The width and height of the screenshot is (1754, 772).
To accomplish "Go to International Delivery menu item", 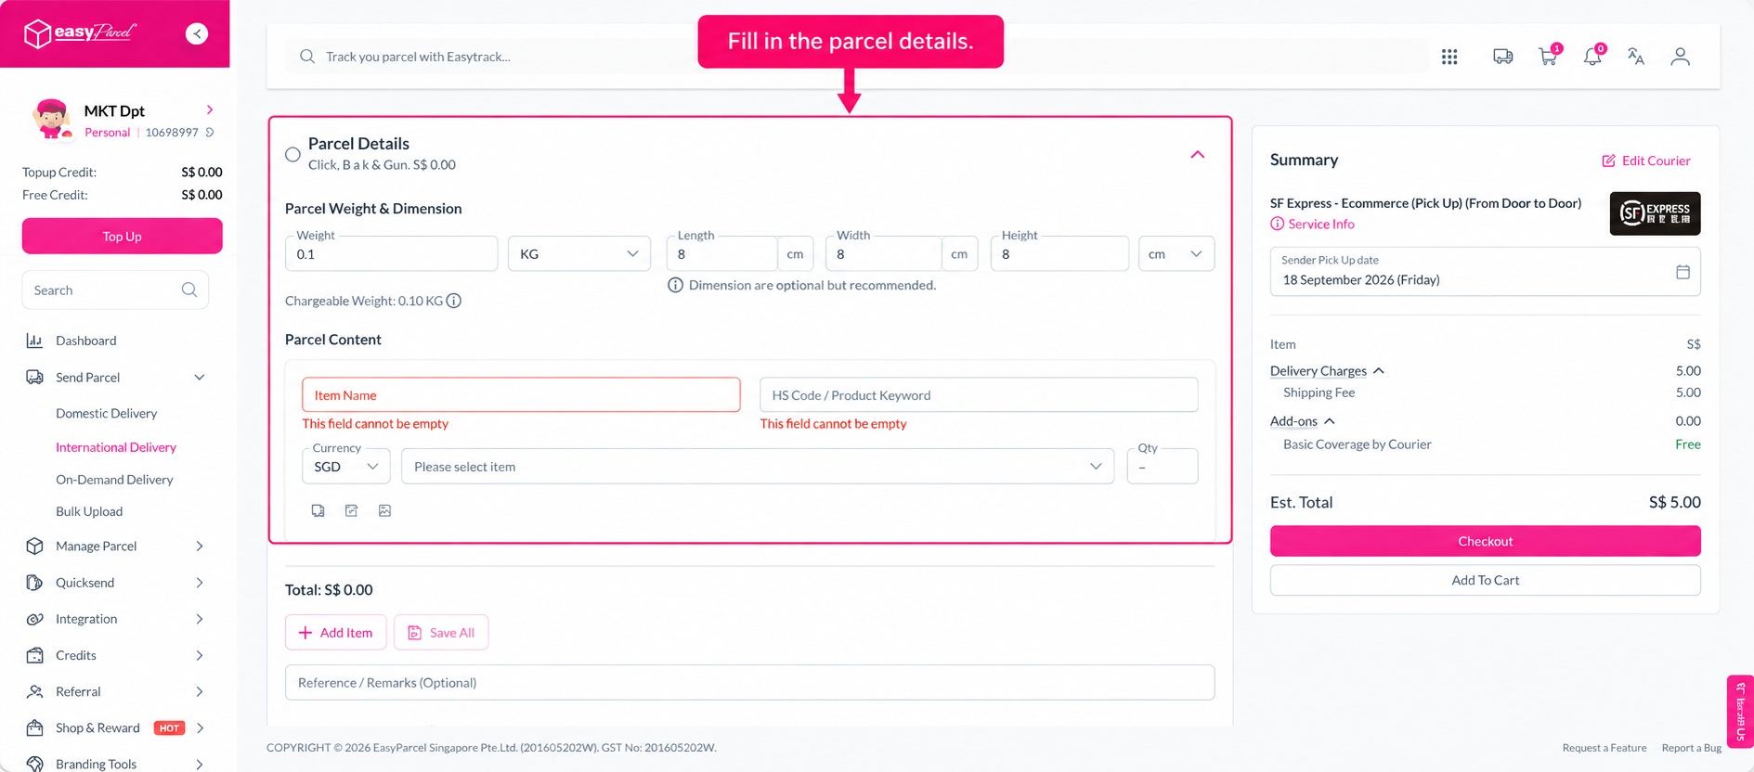I will [116, 447].
